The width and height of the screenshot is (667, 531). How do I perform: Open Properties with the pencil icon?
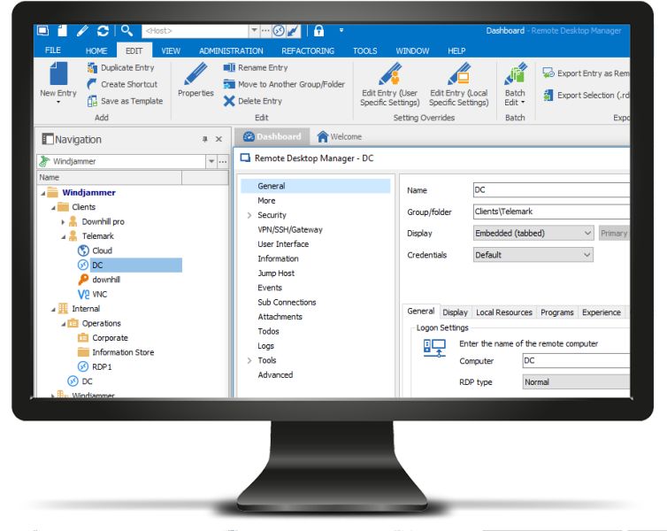click(195, 73)
